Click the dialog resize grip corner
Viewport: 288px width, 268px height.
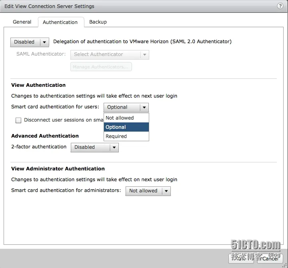point(285,265)
